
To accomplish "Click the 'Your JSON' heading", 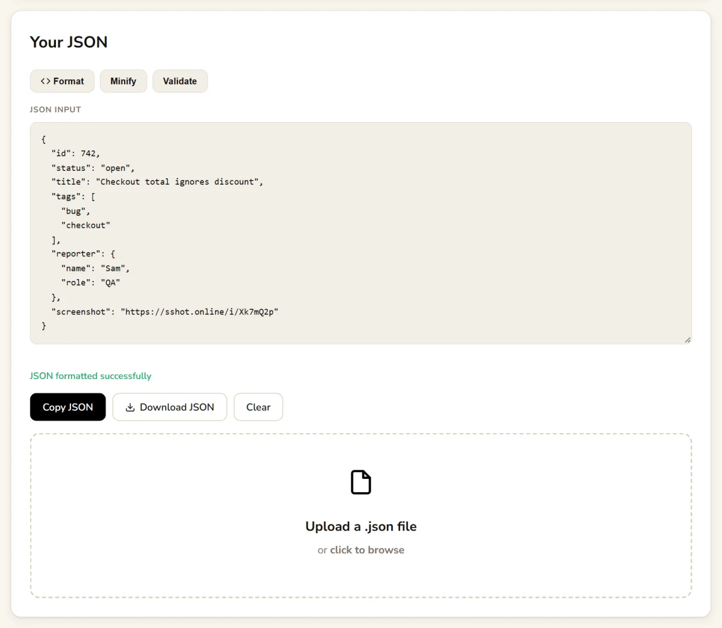I will 69,42.
